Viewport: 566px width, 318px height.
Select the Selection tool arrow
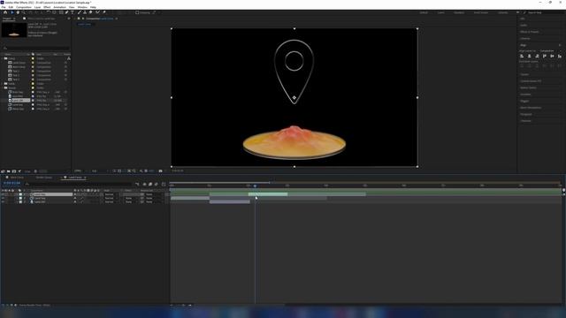(11, 12)
